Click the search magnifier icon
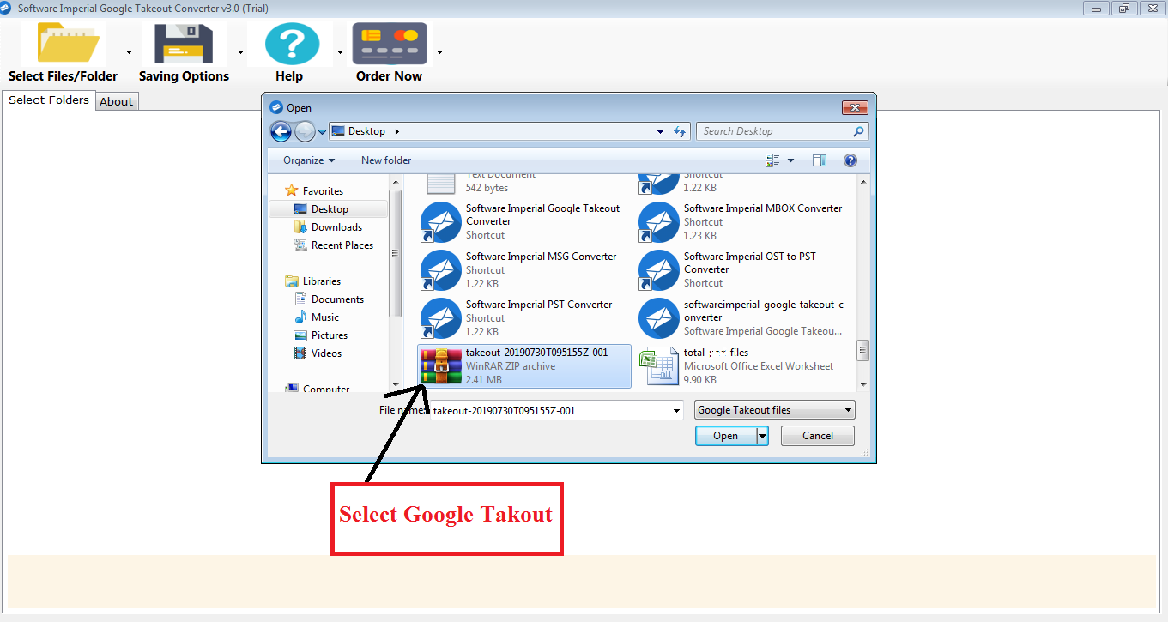 [858, 131]
